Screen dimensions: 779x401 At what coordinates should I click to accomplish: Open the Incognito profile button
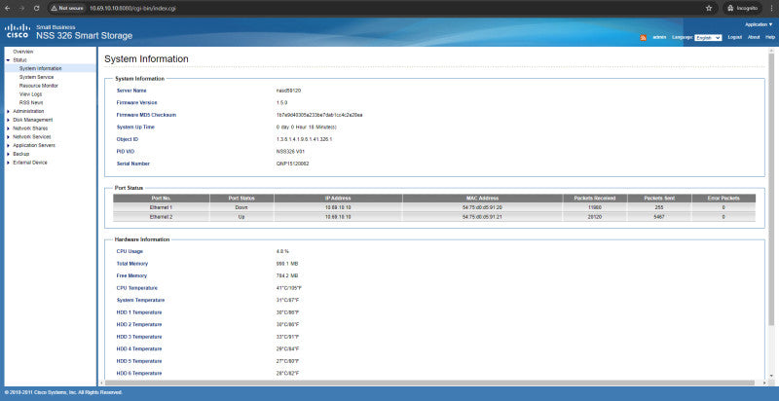[x=742, y=9]
